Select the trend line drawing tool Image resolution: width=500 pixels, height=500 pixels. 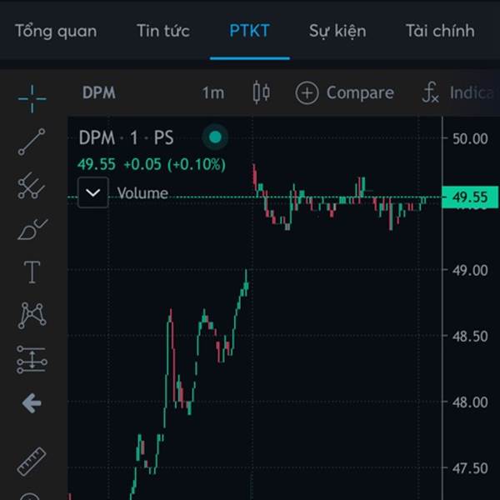tap(32, 142)
